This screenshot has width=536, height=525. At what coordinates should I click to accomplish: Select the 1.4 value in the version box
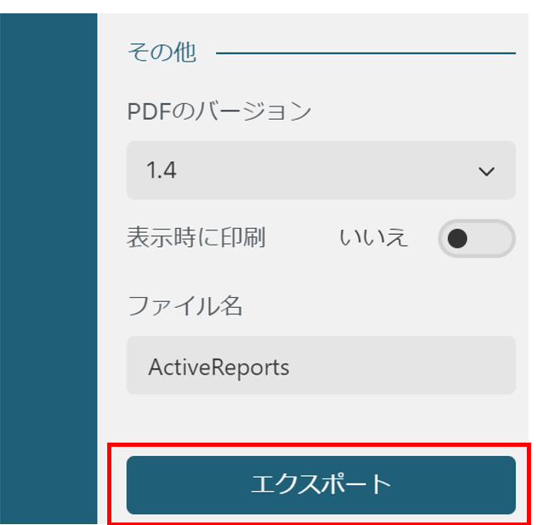point(161,170)
